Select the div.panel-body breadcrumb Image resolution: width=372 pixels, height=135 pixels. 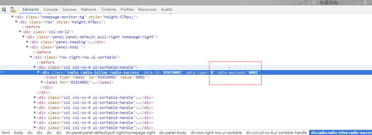[173, 133]
